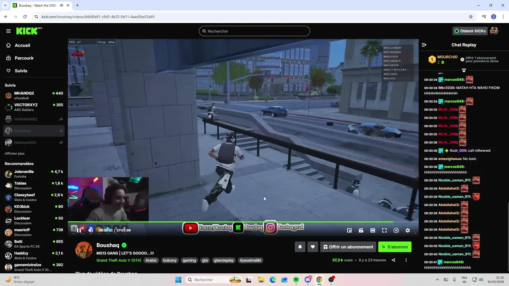Open the video more-options menu
Image resolution: width=509 pixels, height=286 pixels.
(x=406, y=260)
